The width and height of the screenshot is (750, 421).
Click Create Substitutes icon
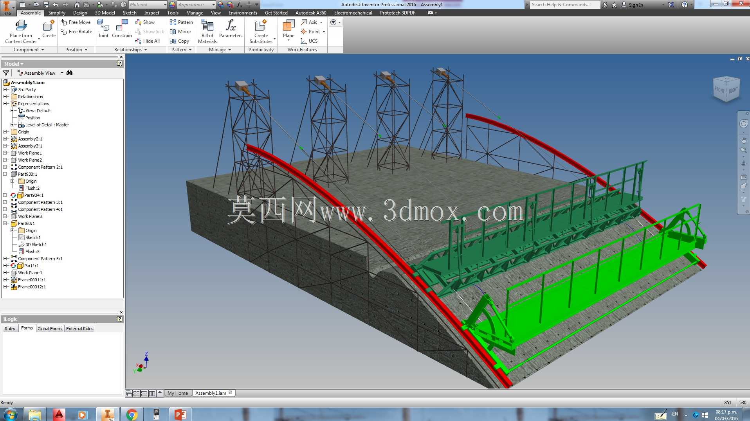click(261, 26)
